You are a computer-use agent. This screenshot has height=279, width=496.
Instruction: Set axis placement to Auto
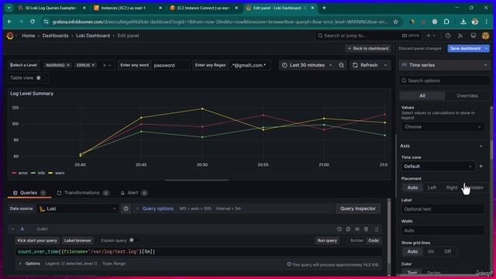click(x=412, y=188)
